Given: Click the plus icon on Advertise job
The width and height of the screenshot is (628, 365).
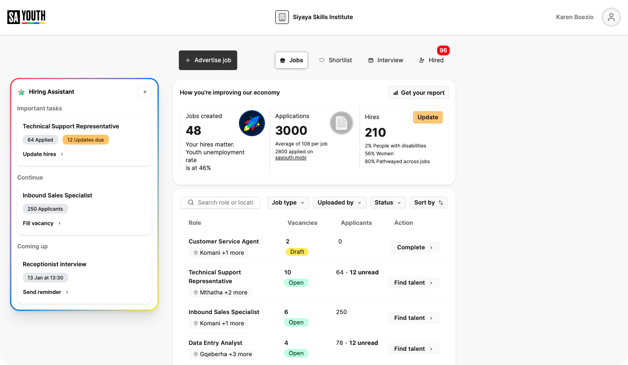Looking at the screenshot, I should click(x=188, y=60).
